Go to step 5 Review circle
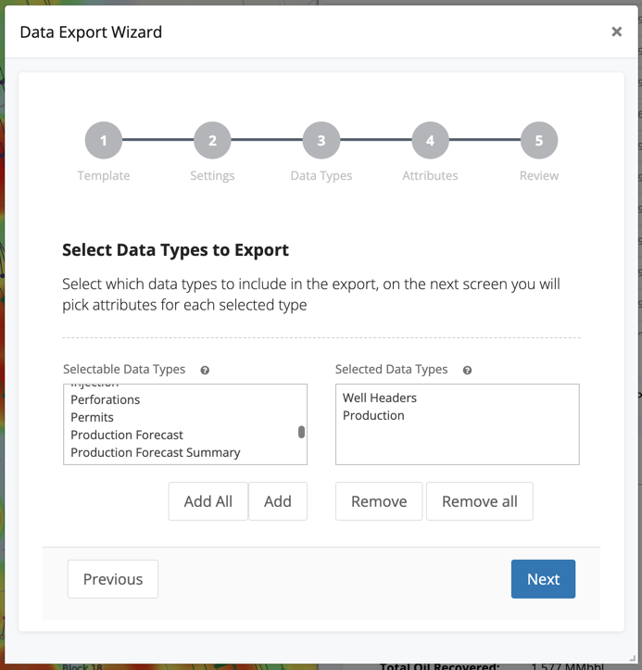 539,141
